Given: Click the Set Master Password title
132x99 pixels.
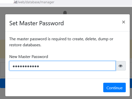Looking at the screenshot, I should [x=36, y=23].
